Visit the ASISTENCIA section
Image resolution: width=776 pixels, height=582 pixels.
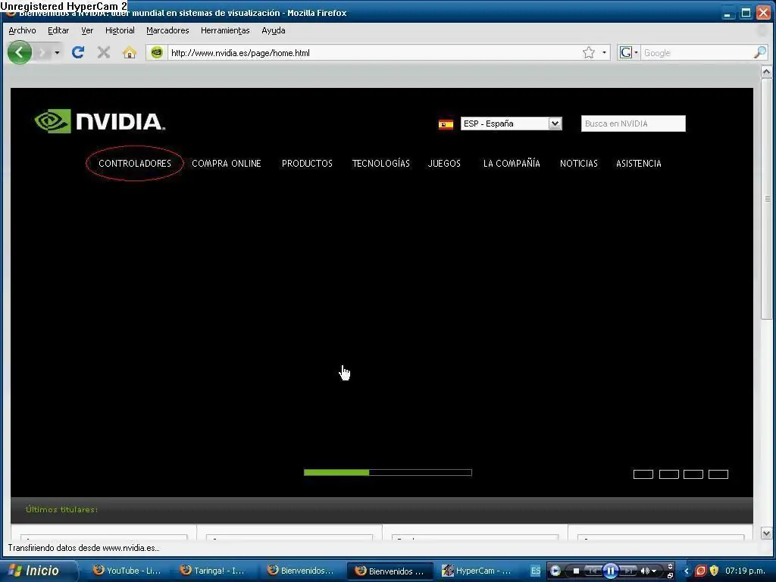tap(638, 163)
